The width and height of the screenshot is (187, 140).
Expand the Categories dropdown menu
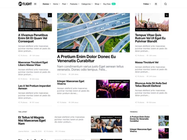pos(87,4)
